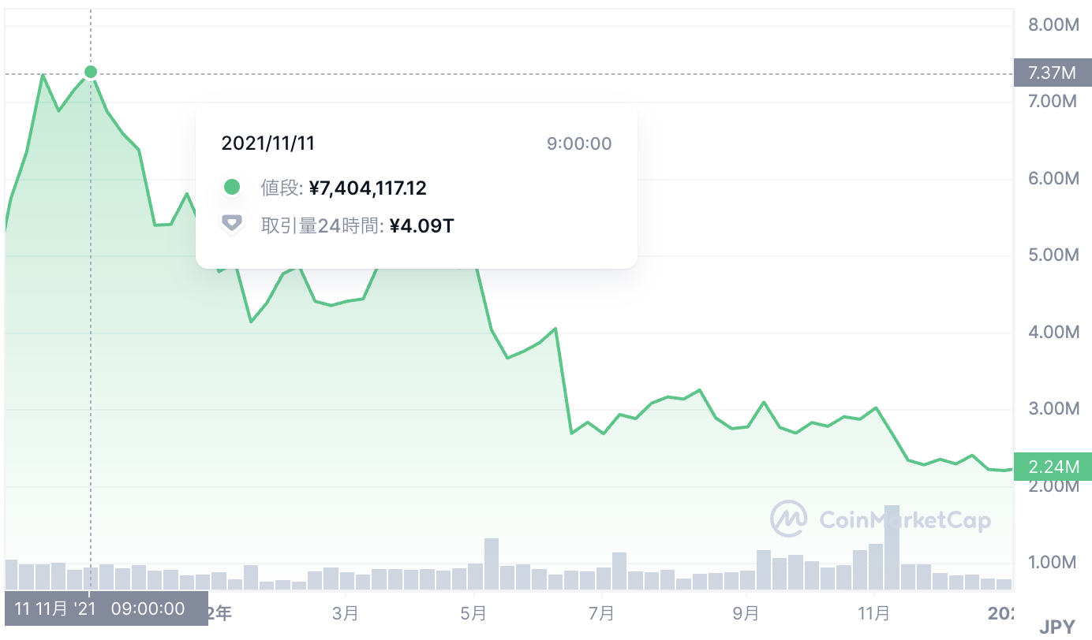Click the 3月 label on time axis
Viewport: 1092px width, 640px height.
pos(346,612)
